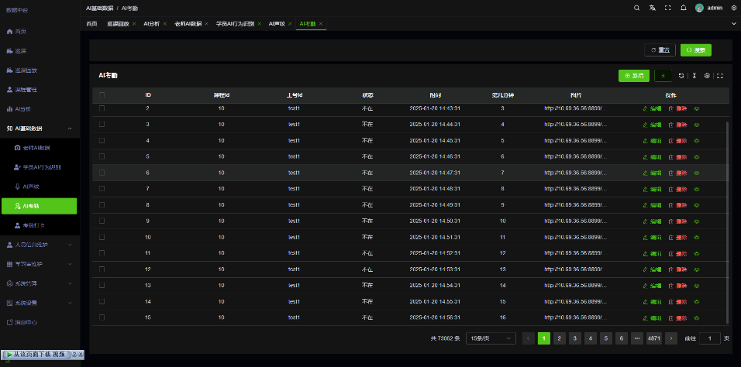The width and height of the screenshot is (741, 367).
Task: Open the 15 per page dropdown
Action: pyautogui.click(x=491, y=338)
